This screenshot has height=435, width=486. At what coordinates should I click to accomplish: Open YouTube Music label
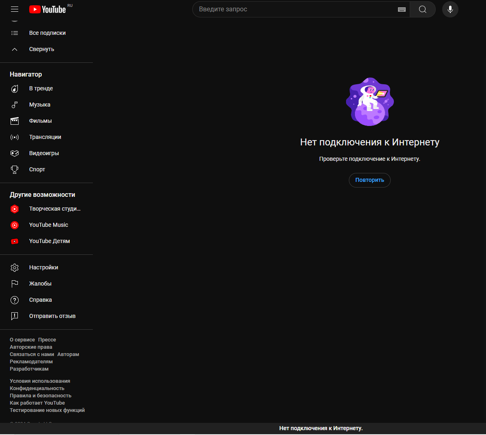[x=49, y=225]
